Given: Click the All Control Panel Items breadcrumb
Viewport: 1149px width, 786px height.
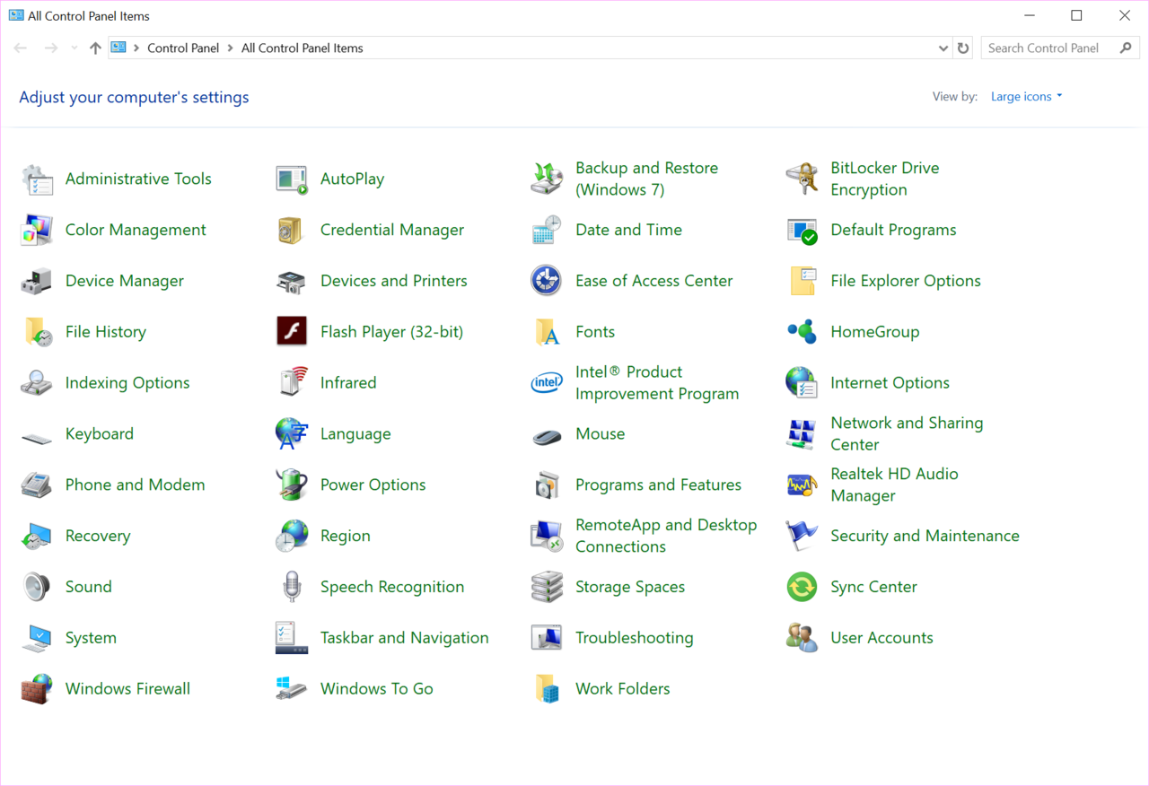Looking at the screenshot, I should pyautogui.click(x=303, y=48).
